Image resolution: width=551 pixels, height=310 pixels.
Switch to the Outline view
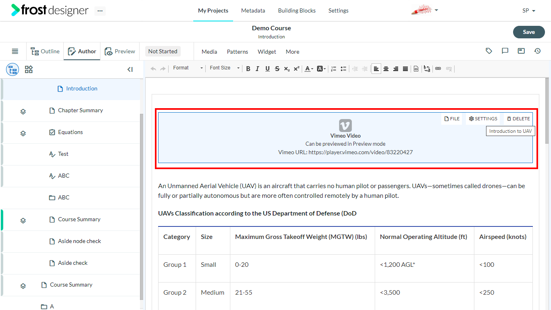pyautogui.click(x=45, y=51)
